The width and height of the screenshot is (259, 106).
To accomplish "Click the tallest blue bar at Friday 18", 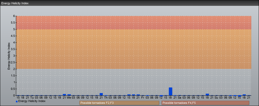I will (171, 91).
